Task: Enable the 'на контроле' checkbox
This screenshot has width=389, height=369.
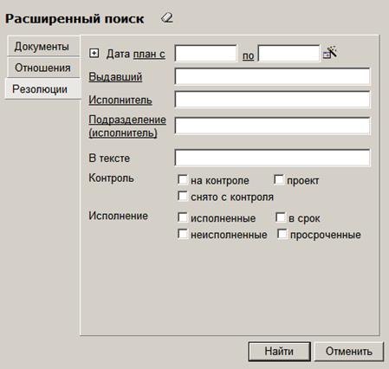Action: point(183,179)
